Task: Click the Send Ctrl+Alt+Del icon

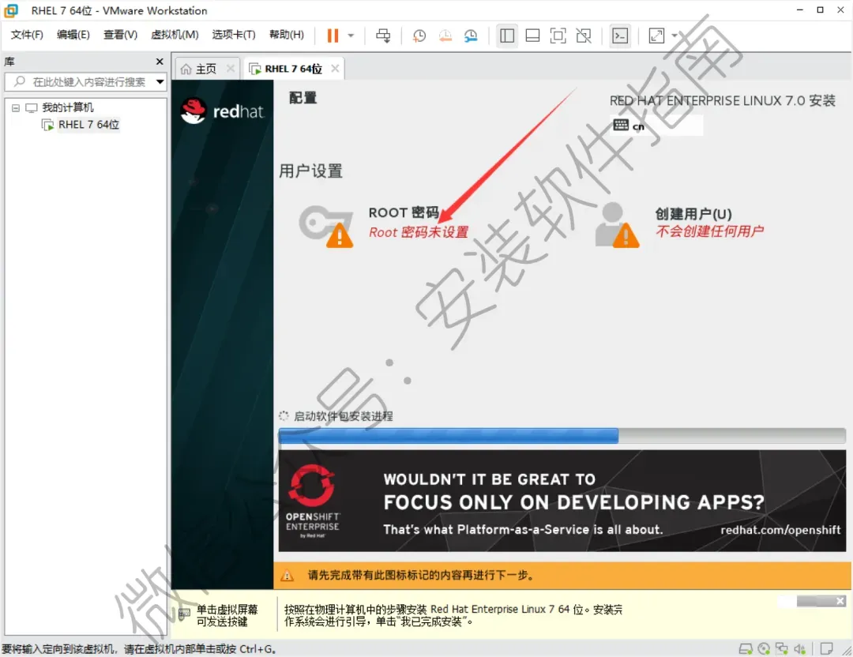Action: coord(383,36)
